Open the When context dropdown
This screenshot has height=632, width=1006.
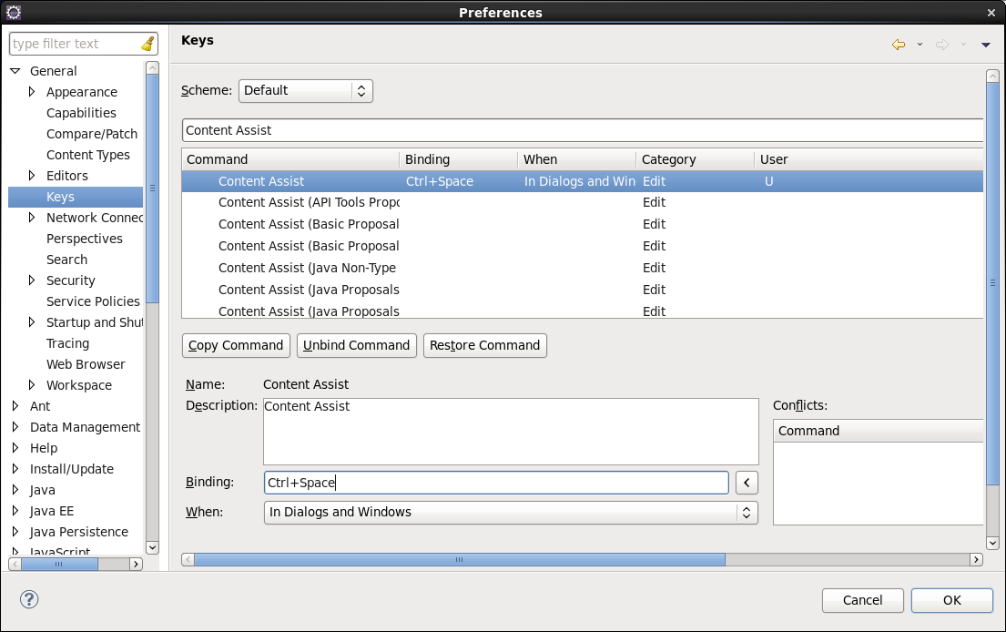(511, 512)
